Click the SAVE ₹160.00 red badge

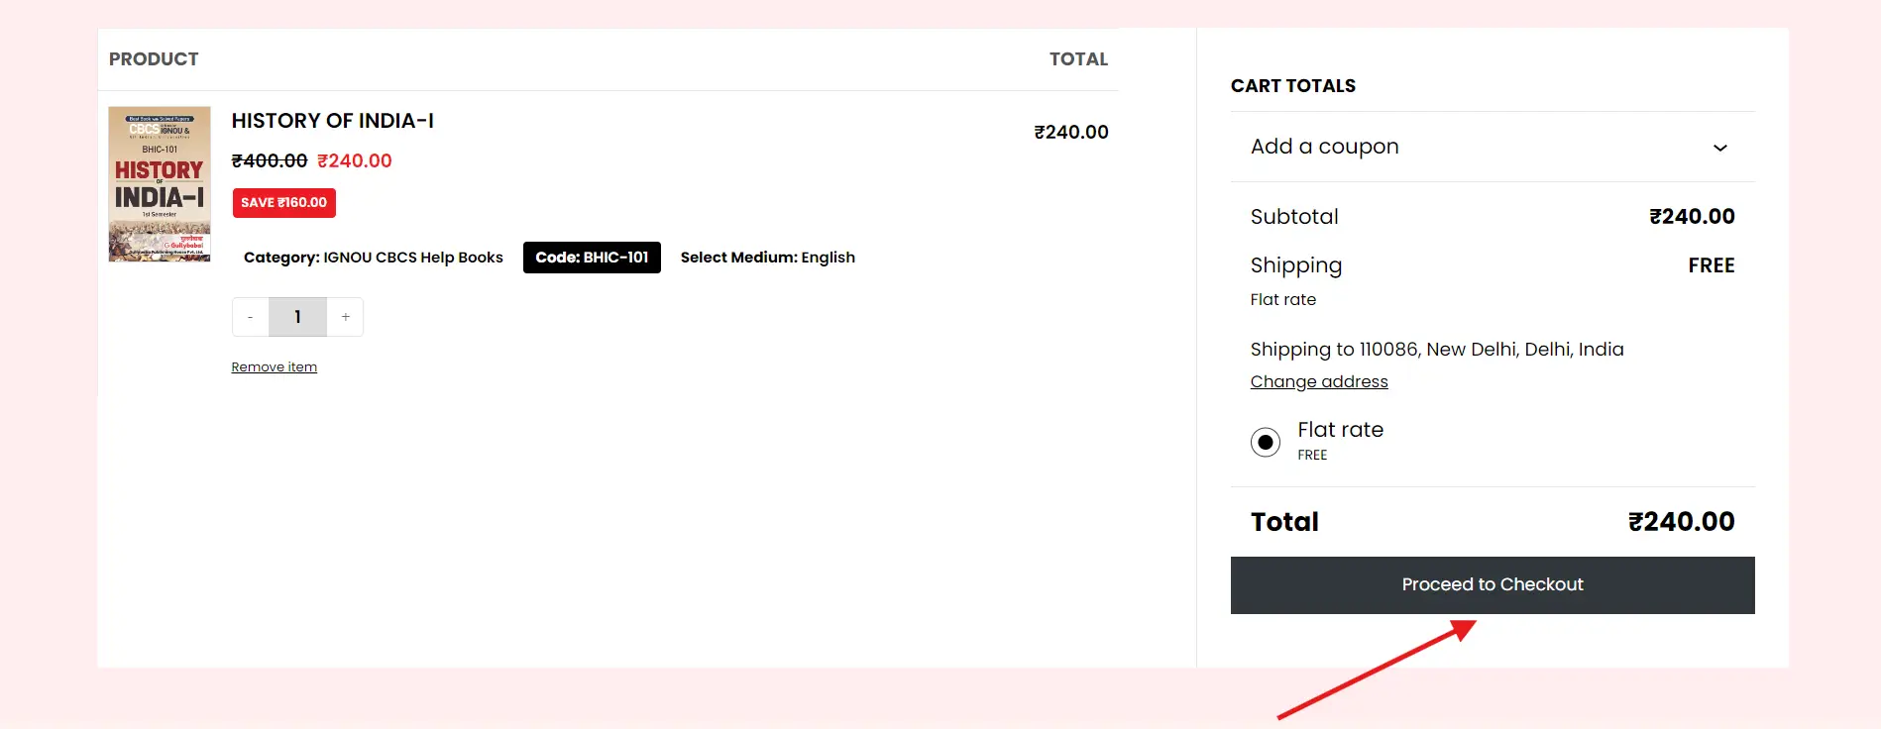pyautogui.click(x=284, y=203)
